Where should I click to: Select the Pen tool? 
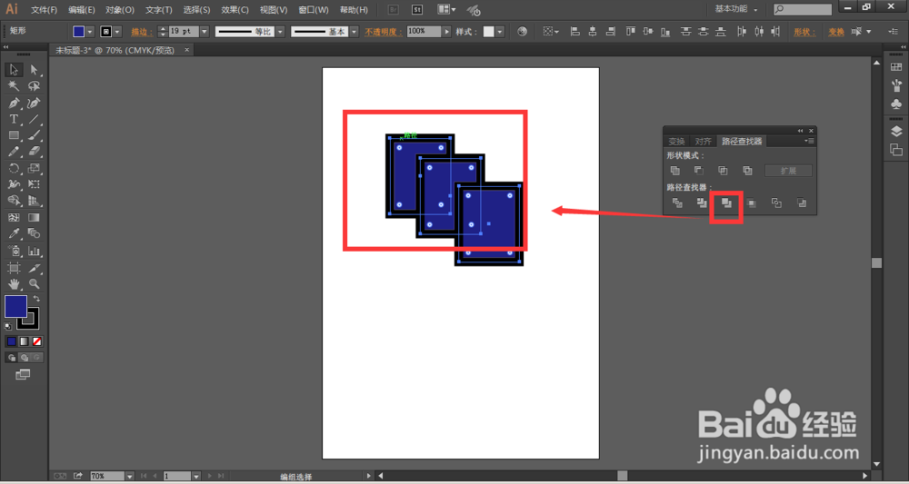[14, 103]
